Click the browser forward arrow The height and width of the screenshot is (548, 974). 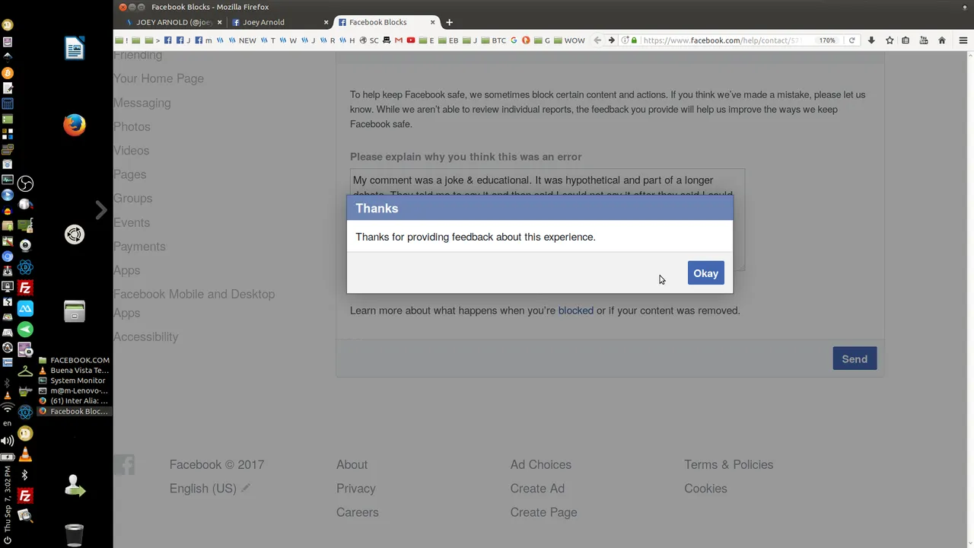(x=611, y=40)
